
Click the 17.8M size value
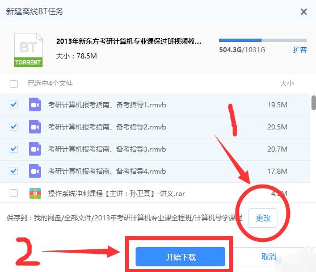coord(277,171)
